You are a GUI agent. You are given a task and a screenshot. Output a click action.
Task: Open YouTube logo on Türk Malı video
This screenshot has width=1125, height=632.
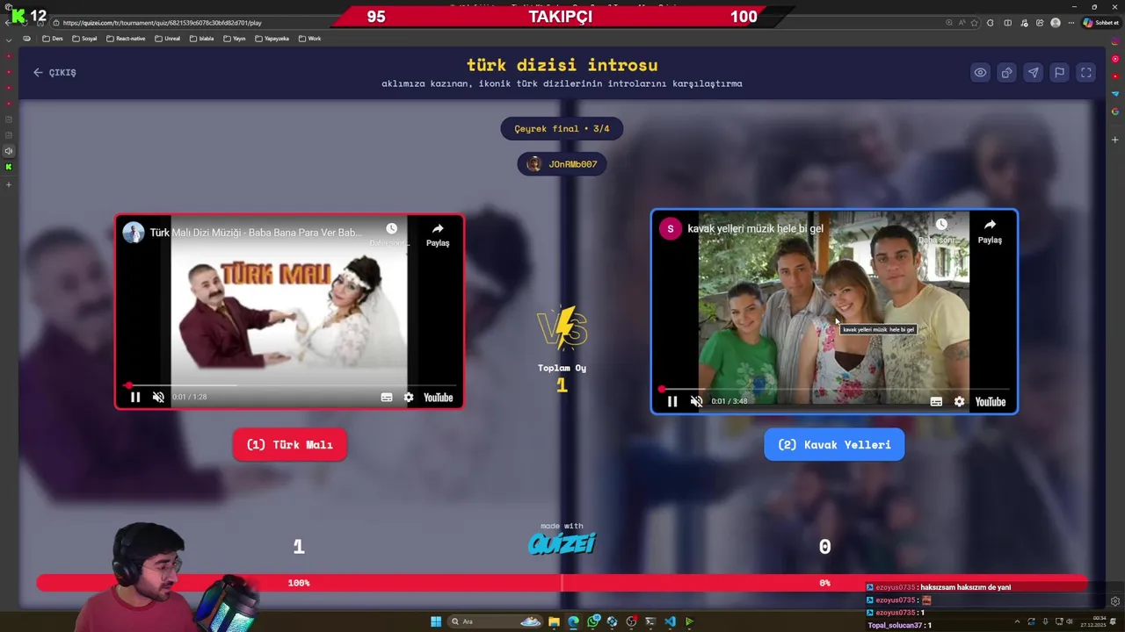pos(438,398)
